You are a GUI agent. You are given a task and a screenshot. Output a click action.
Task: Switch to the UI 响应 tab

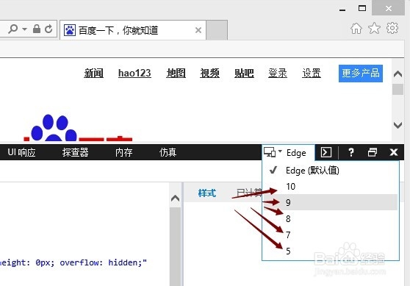coord(21,152)
